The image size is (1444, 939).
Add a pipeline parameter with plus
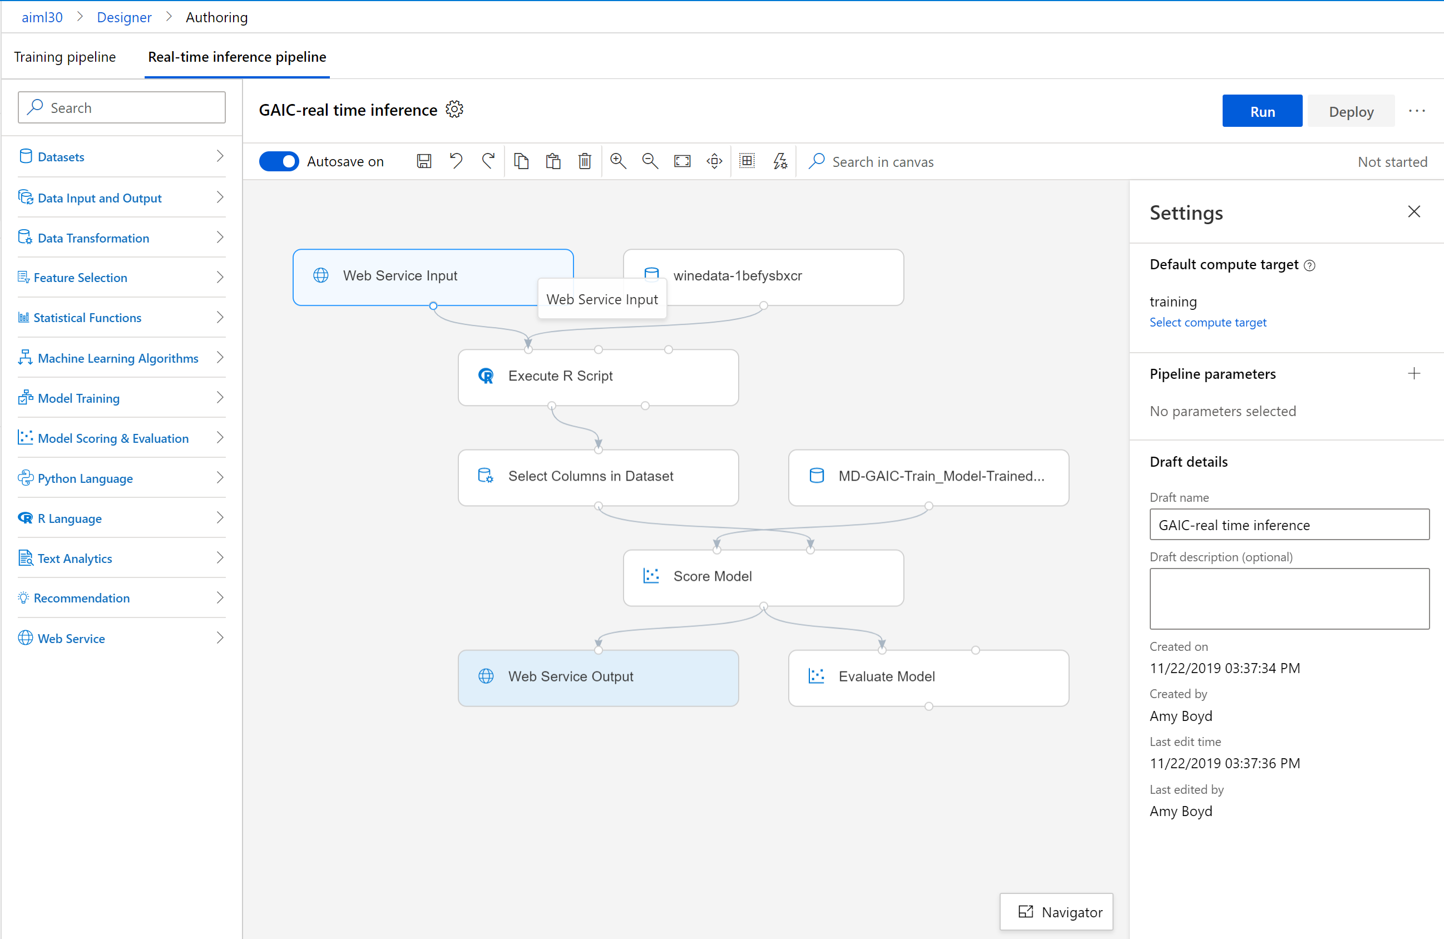tap(1413, 374)
